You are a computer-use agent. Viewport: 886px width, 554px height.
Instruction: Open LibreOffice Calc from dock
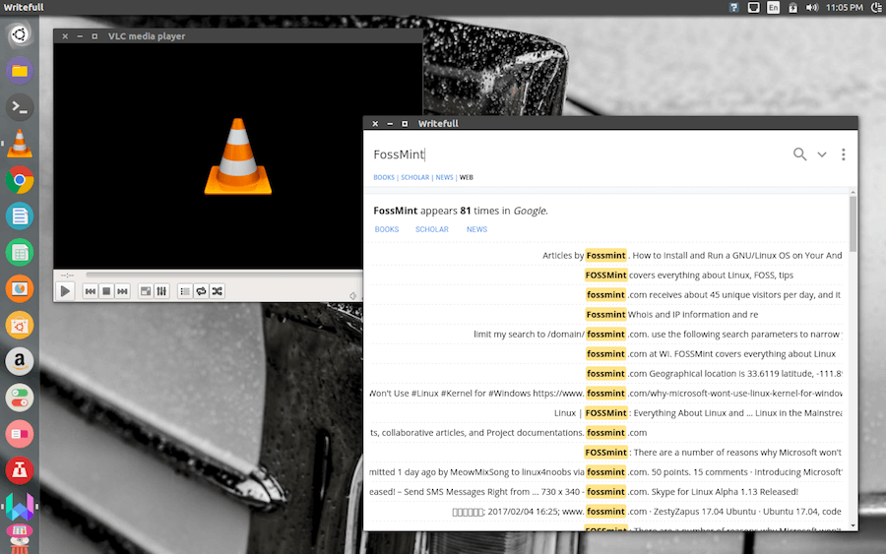tap(20, 253)
